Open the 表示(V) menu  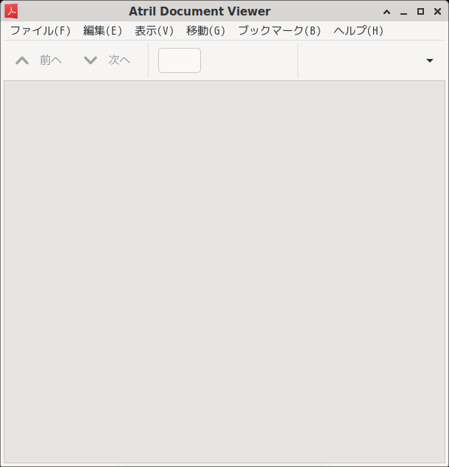[x=154, y=31]
